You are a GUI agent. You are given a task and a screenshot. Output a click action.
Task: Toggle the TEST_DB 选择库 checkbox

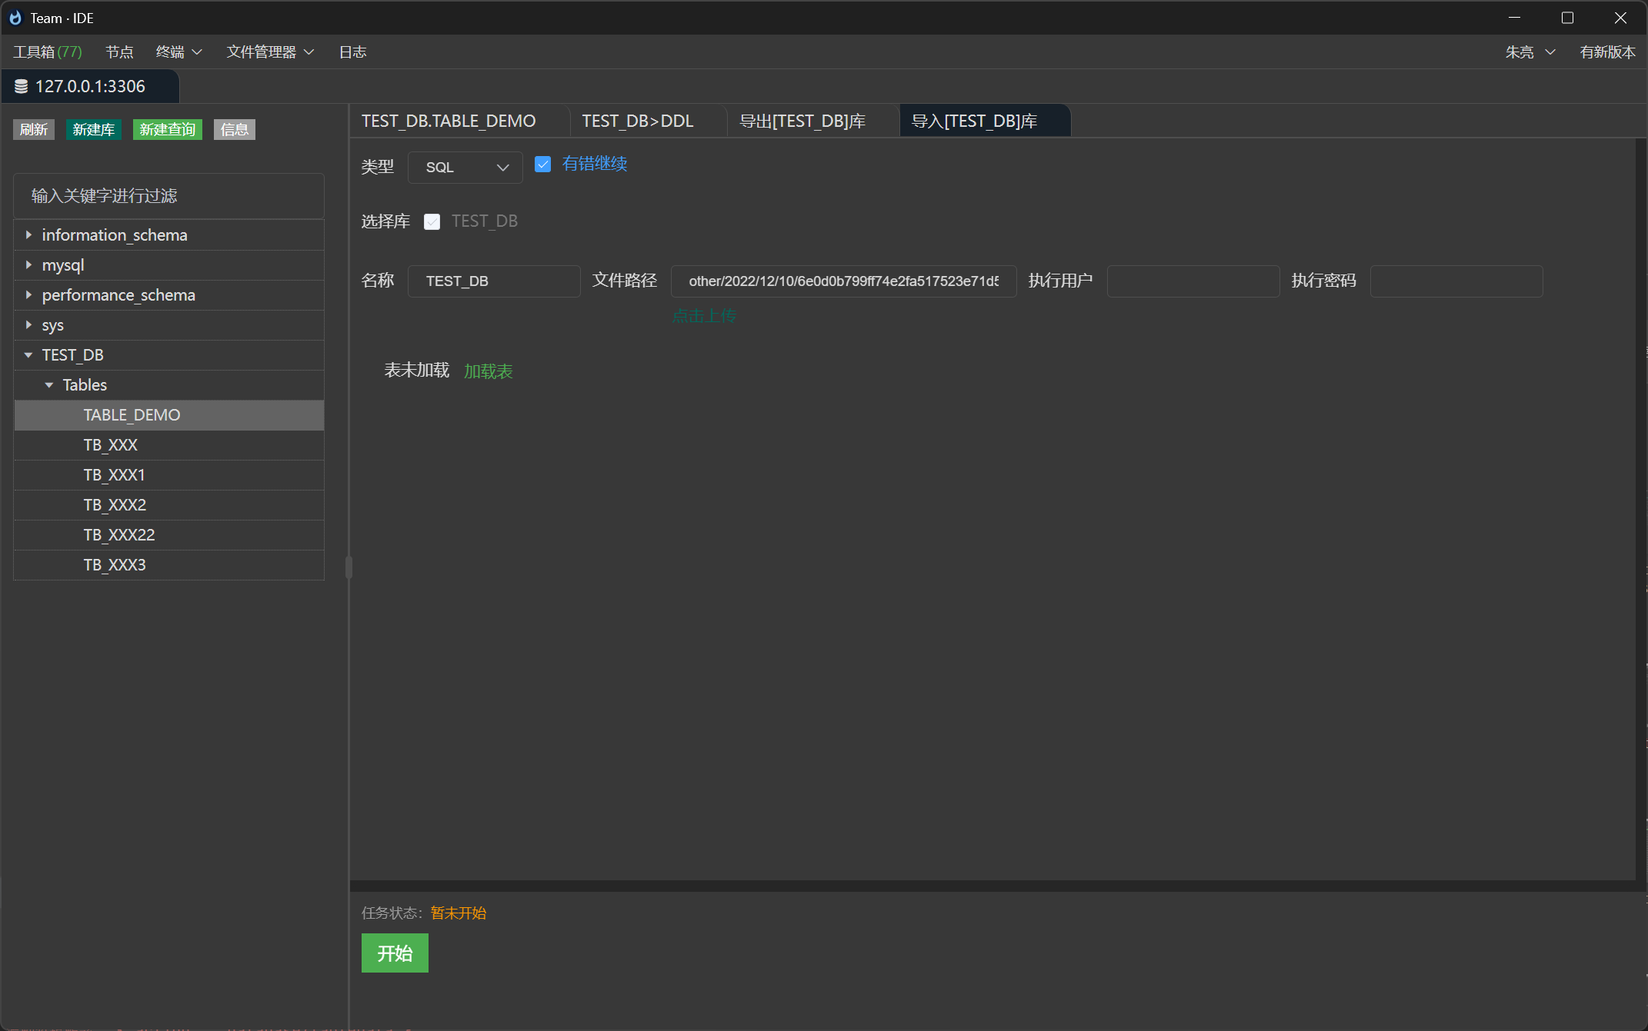coord(432,221)
